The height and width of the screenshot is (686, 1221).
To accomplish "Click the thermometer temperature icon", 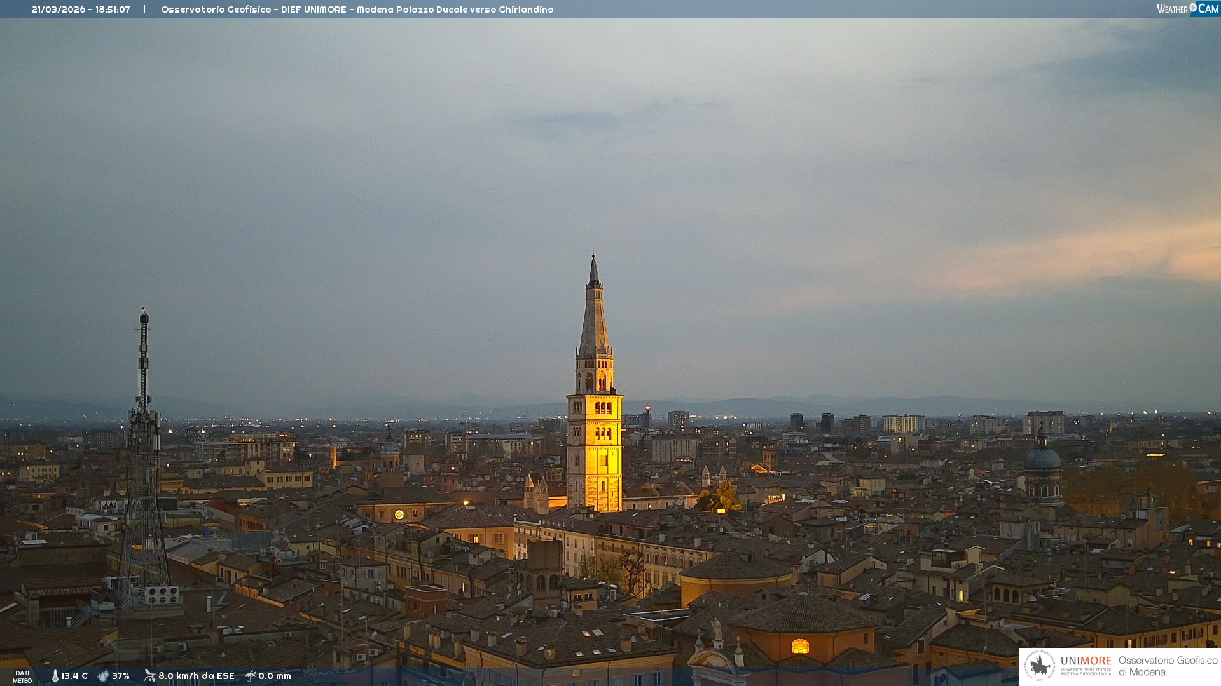I will click(x=55, y=676).
